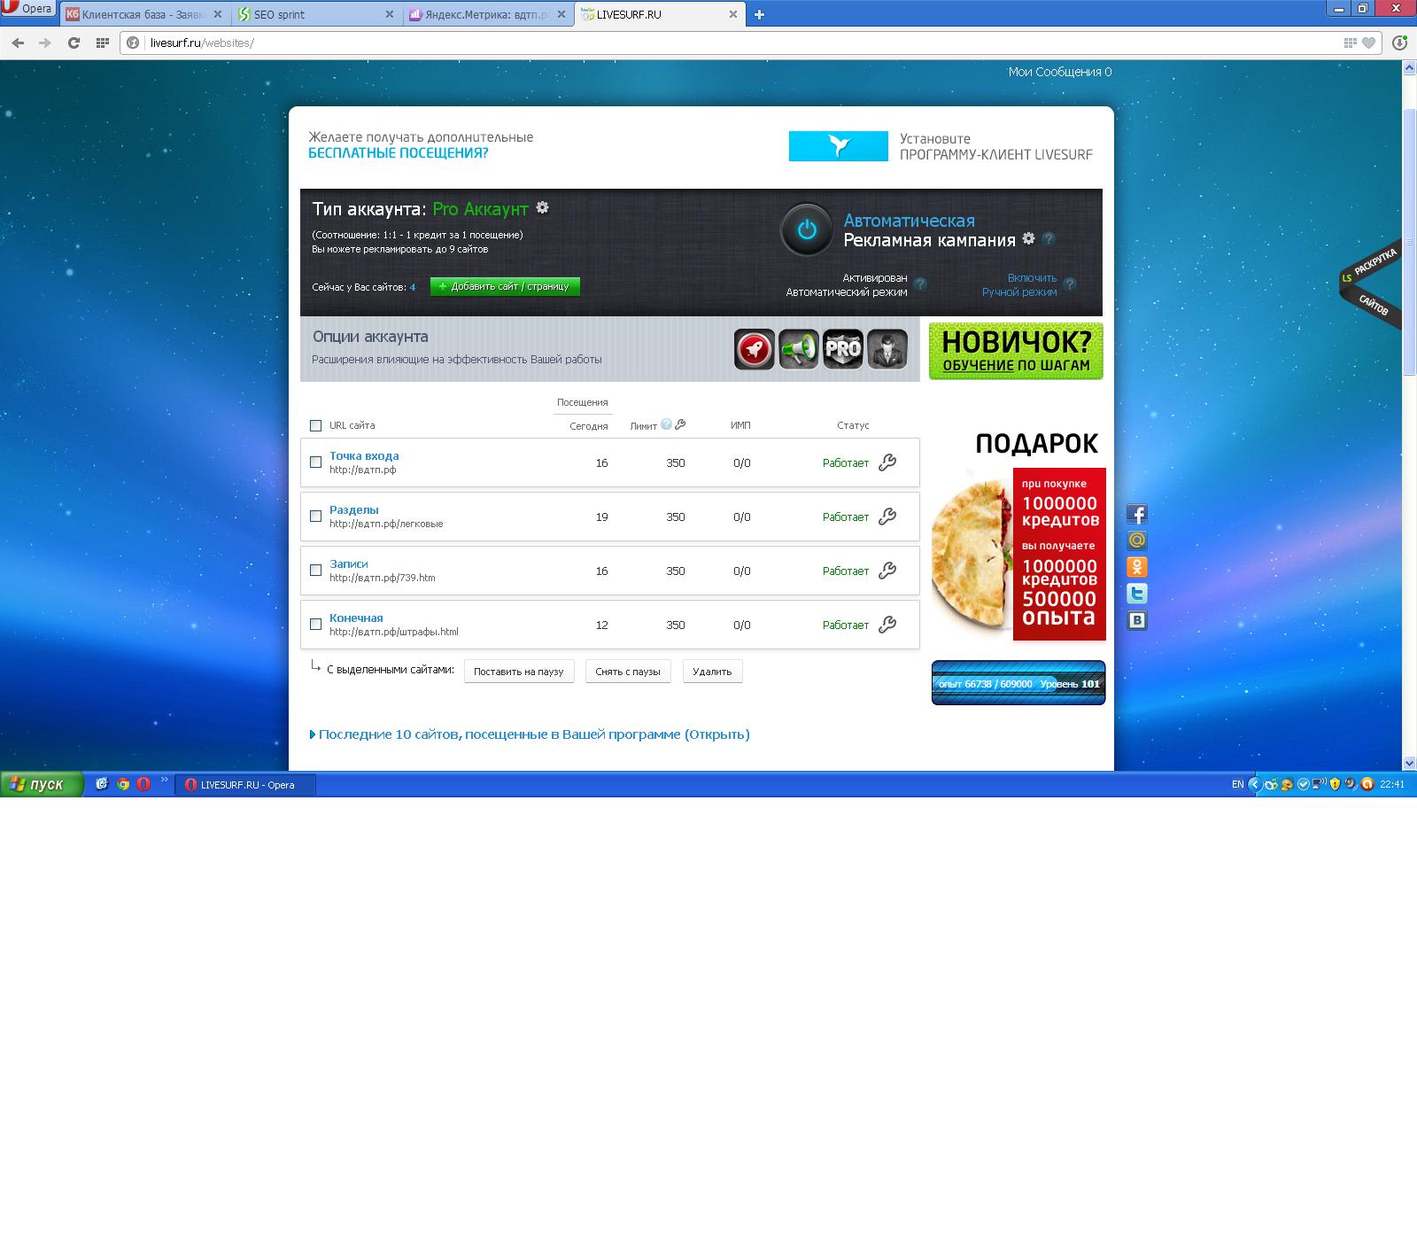Viewport: 1417px width, 1243px height.
Task: Share via VKontakte icon
Action: tap(1137, 620)
